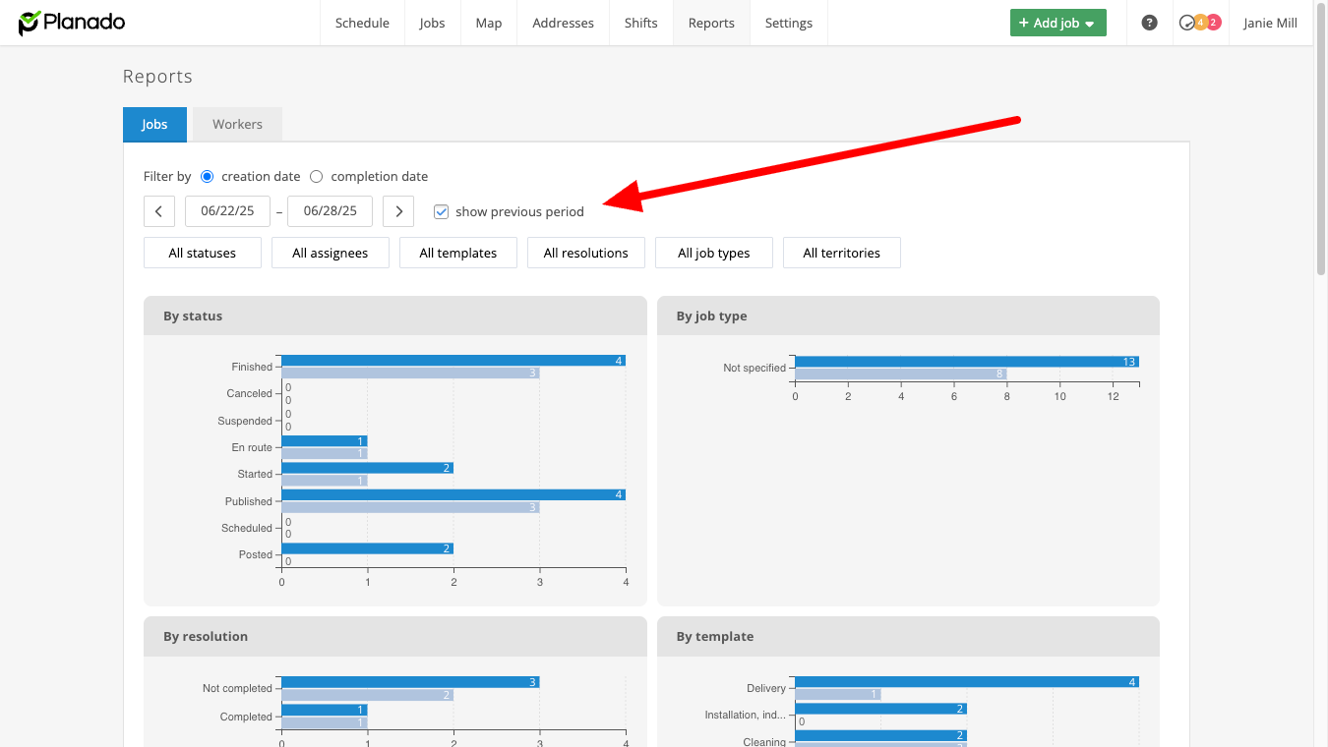Screen dimensions: 1328x747
Task: Uncheck show previous period checkbox
Action: pyautogui.click(x=442, y=211)
